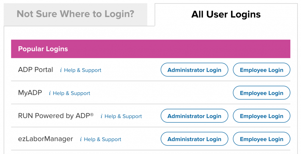Click the 'ADP Portal' product name
Screen dimensions: 301x154
click(36, 70)
